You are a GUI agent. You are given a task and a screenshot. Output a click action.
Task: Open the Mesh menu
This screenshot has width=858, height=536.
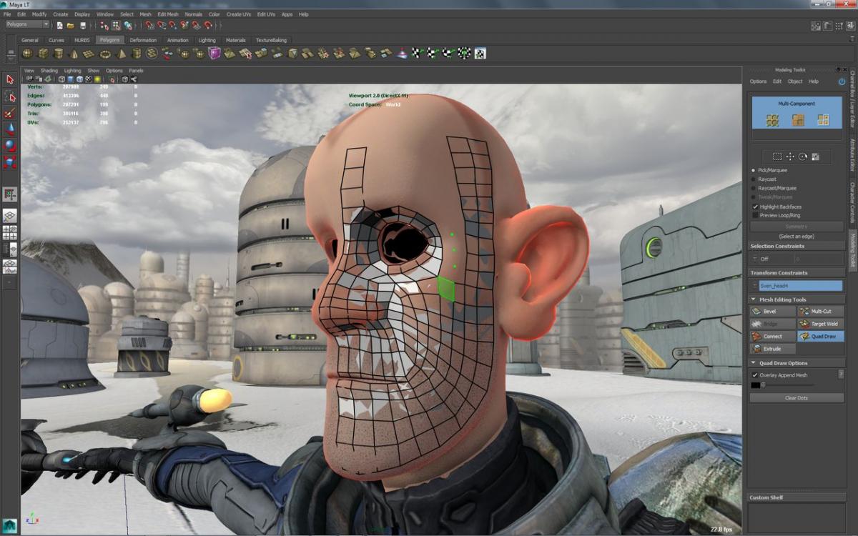point(145,14)
